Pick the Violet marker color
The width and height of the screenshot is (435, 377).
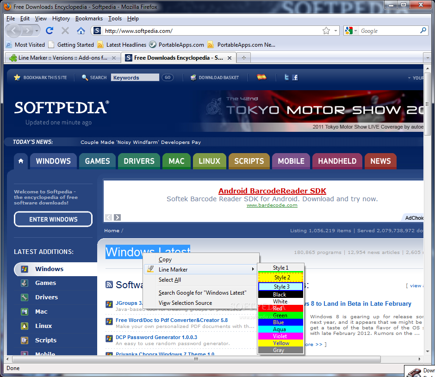[280, 336]
